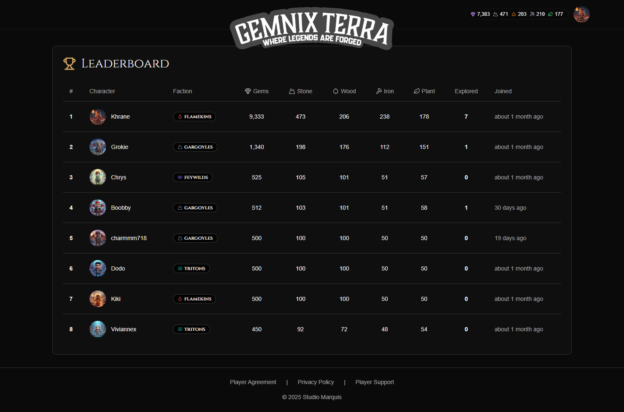Click the Explored column header
The height and width of the screenshot is (412, 624).
pos(466,91)
